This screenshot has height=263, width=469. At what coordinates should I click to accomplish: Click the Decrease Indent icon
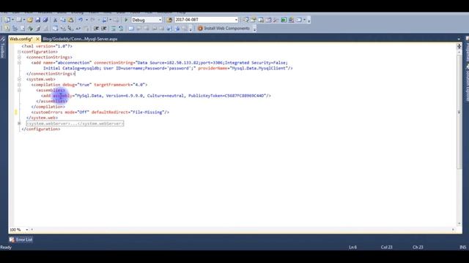(96, 28)
